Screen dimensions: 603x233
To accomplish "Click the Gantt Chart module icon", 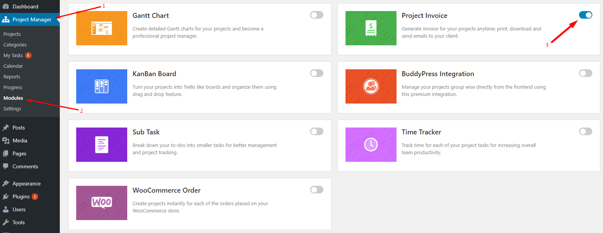I will (101, 28).
